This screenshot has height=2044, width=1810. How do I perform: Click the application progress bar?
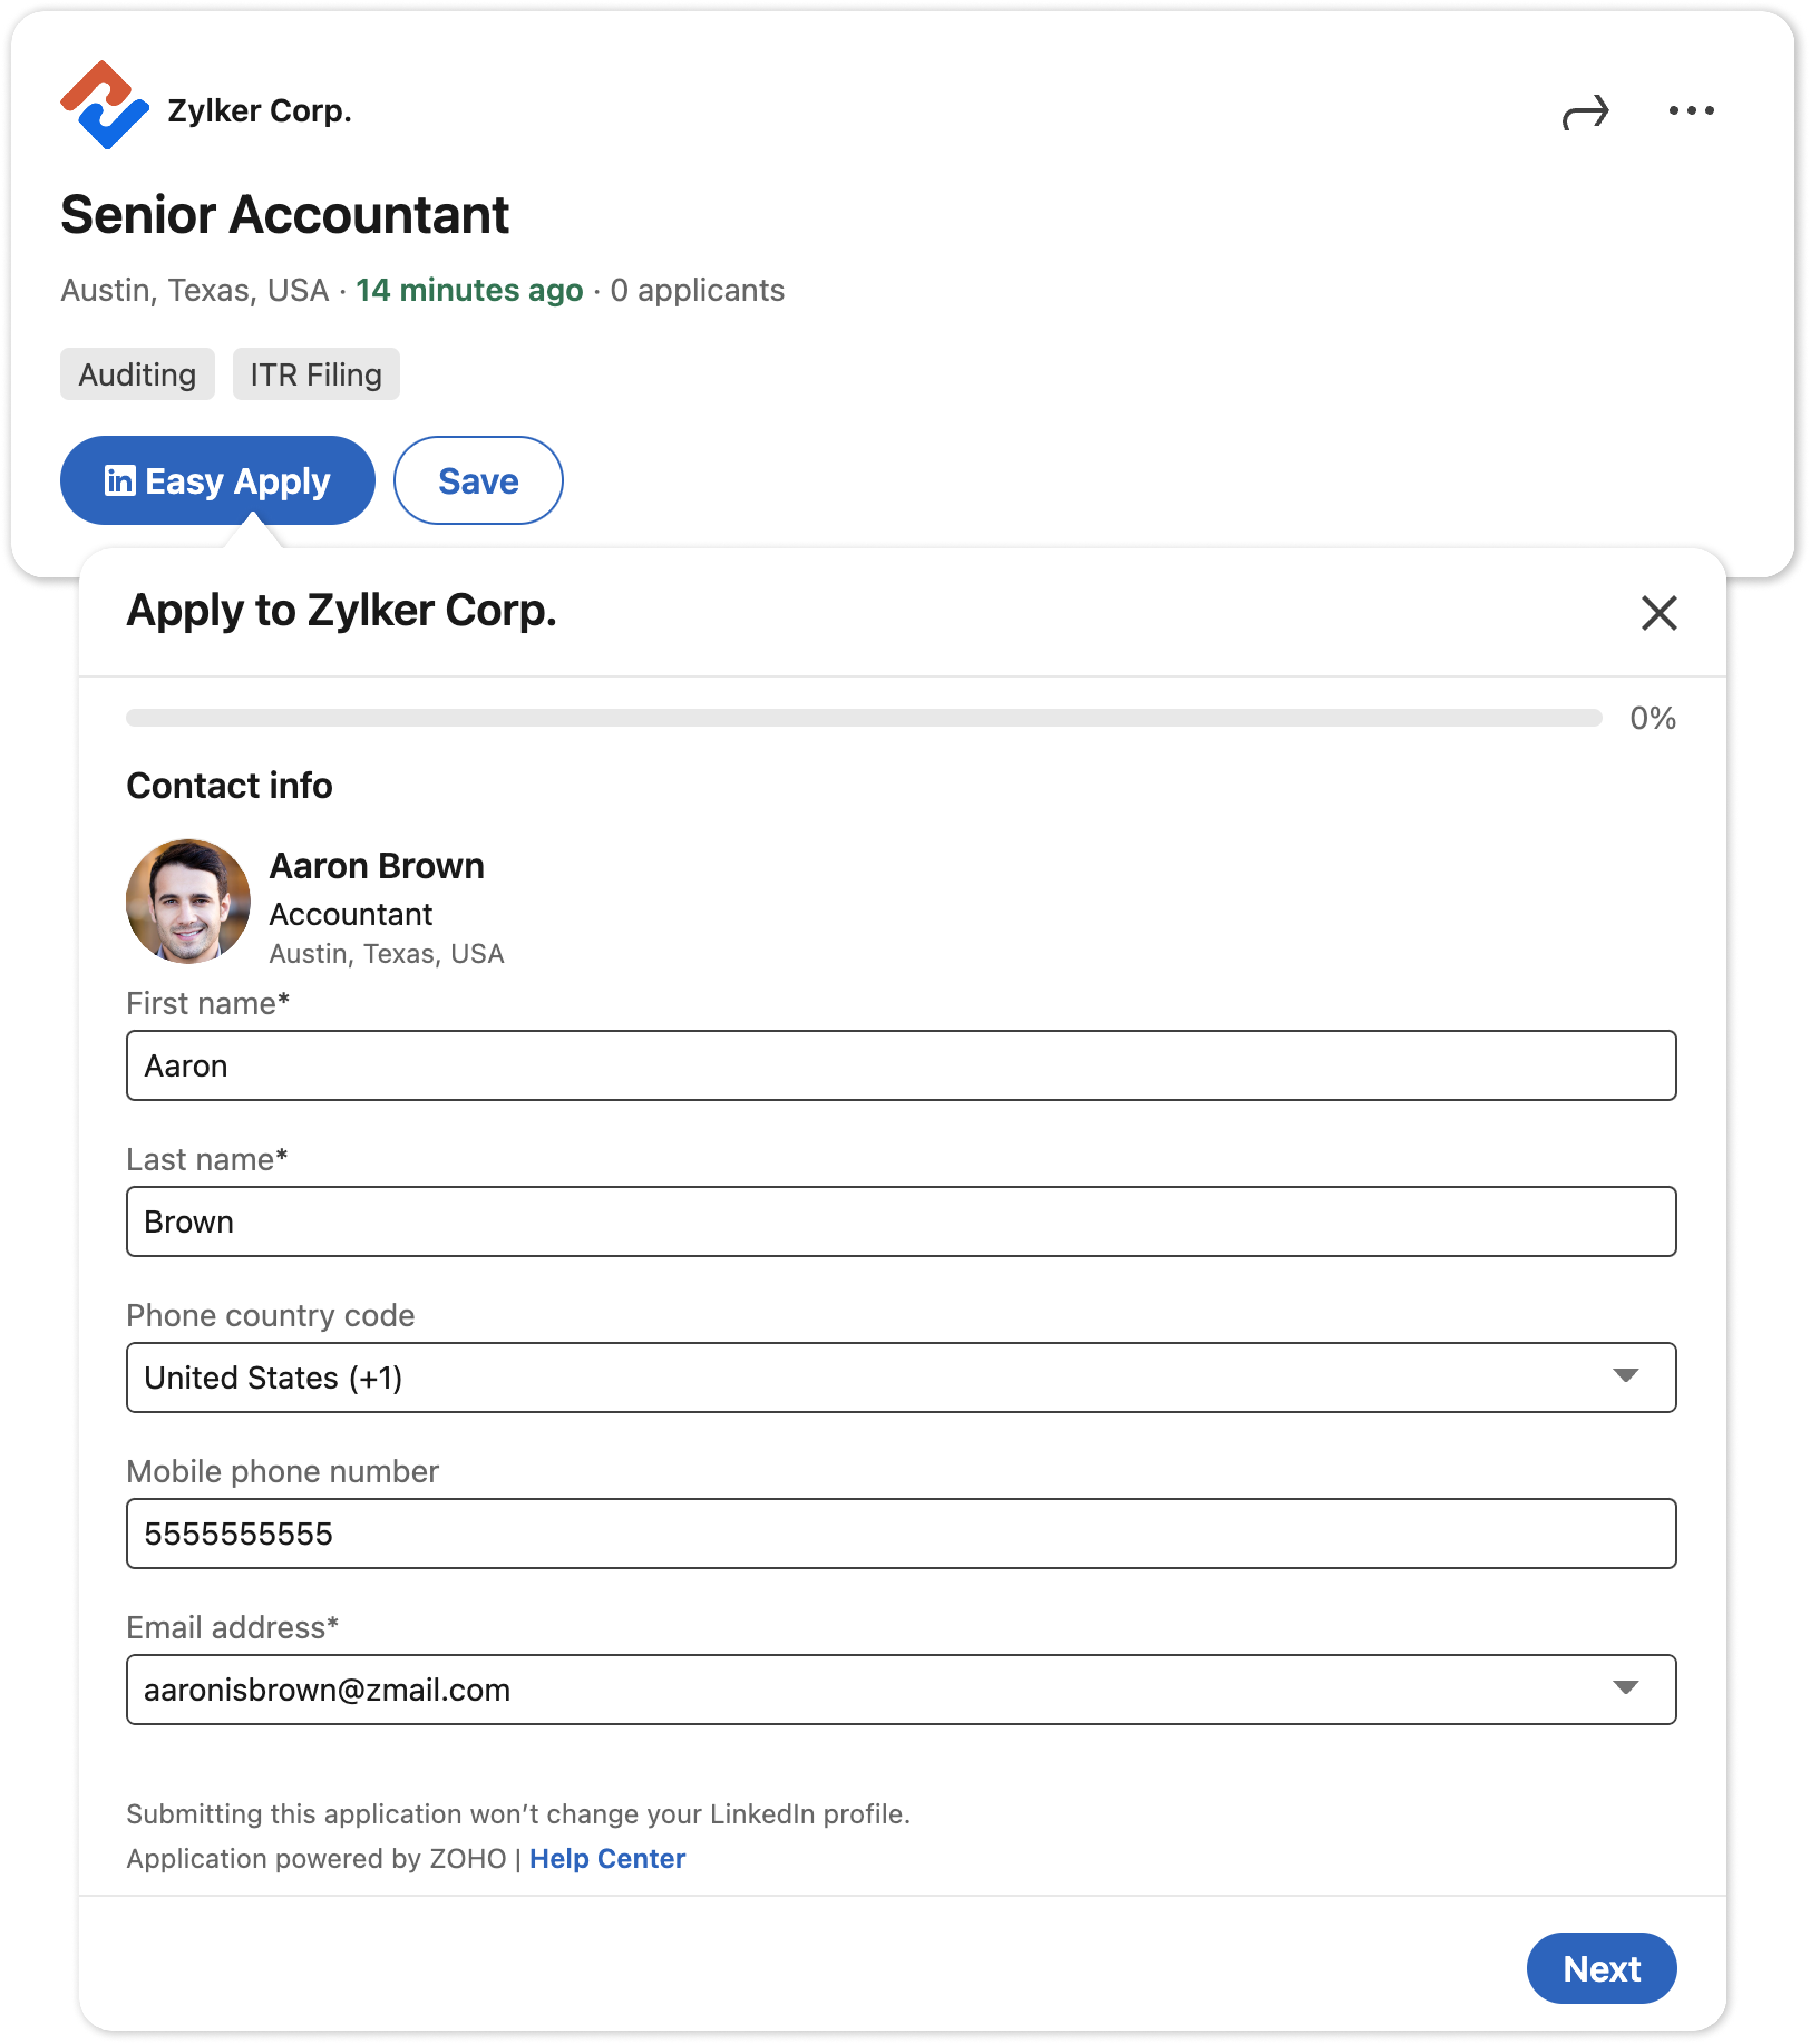point(864,718)
